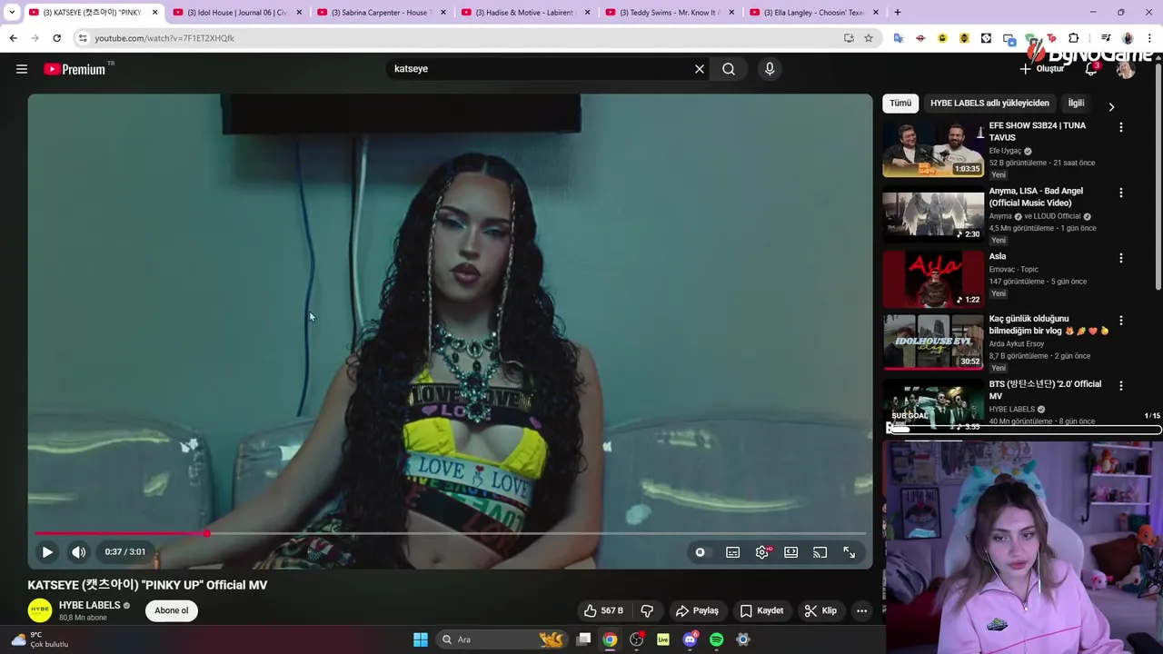Toggle the autoplay switch in player
This screenshot has height=654, width=1163.
click(700, 552)
